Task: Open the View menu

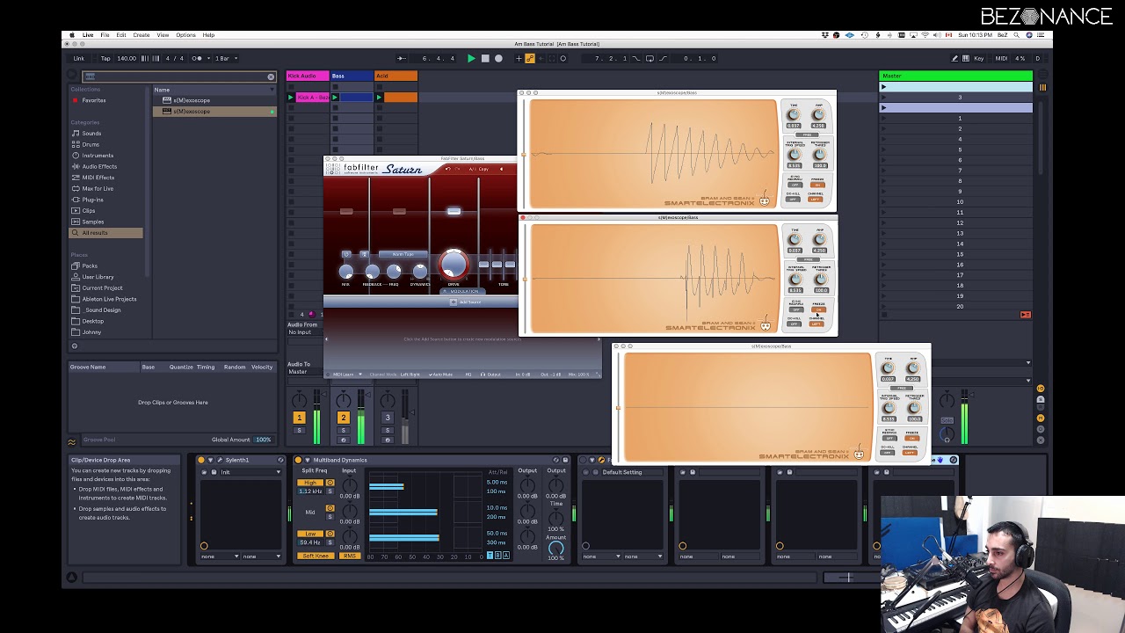Action: coord(163,35)
